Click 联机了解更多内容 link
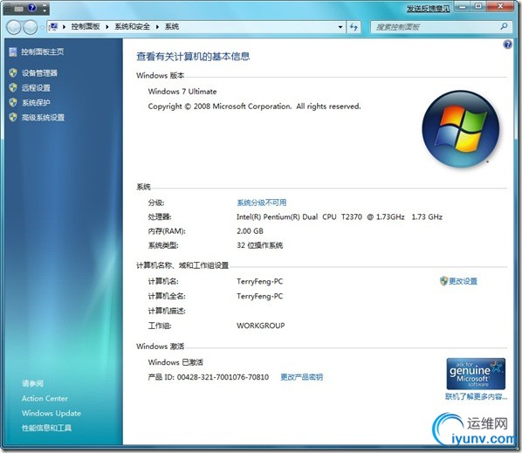Image resolution: width=522 pixels, height=453 pixels. [x=476, y=396]
